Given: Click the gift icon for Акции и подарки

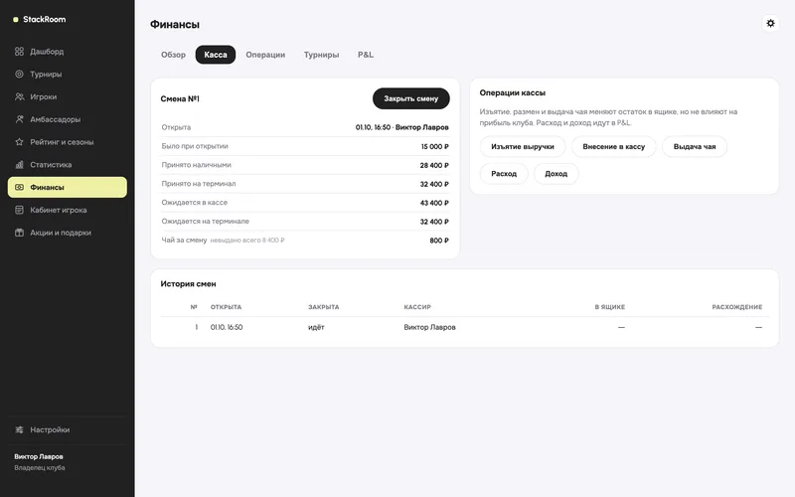Looking at the screenshot, I should click(19, 233).
